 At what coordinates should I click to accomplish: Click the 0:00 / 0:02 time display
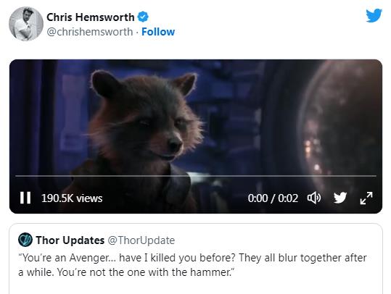pyautogui.click(x=273, y=198)
